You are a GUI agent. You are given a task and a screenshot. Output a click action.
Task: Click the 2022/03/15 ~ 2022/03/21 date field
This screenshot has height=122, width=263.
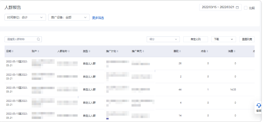pyautogui.click(x=220, y=8)
